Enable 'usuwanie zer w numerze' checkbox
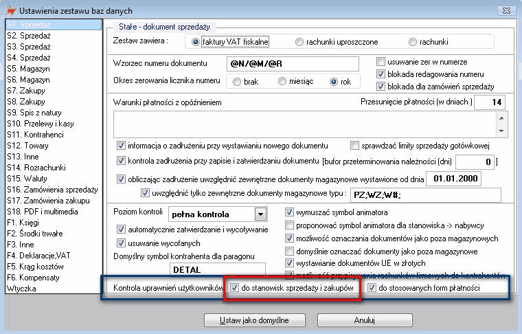Viewport: 522px width, 334px height. point(381,62)
